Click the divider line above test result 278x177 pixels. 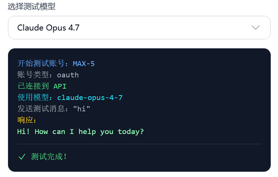(x=139, y=144)
